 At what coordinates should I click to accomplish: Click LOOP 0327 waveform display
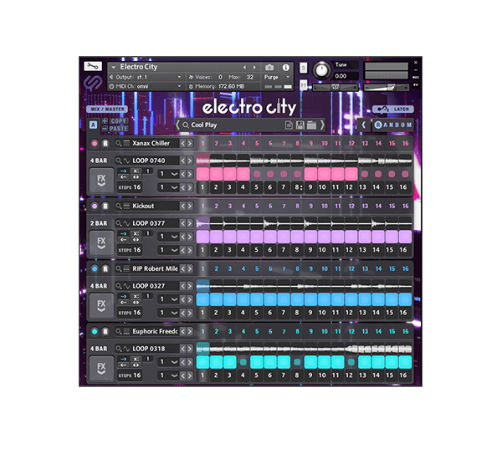[304, 286]
